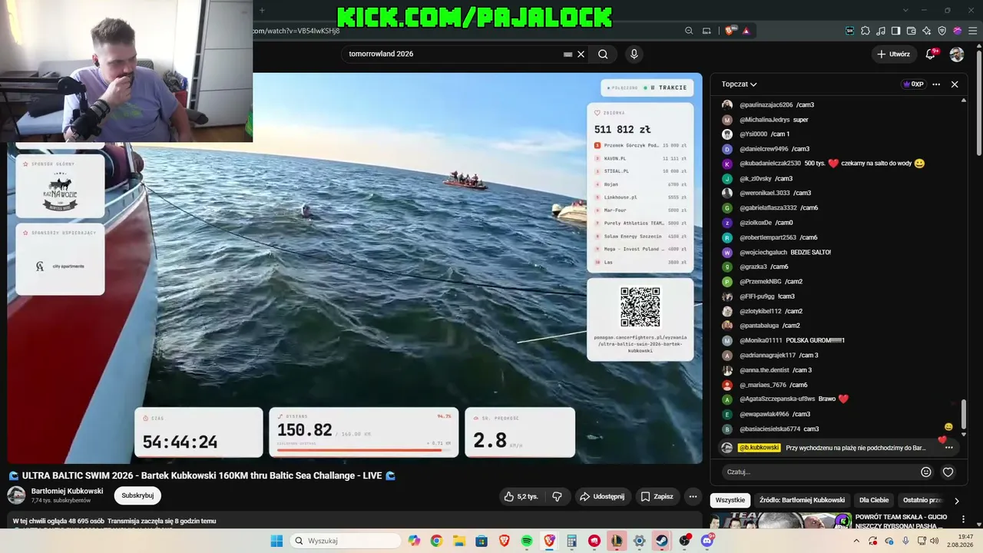The width and height of the screenshot is (983, 553).
Task: Open more video actions menu
Action: (x=693, y=496)
